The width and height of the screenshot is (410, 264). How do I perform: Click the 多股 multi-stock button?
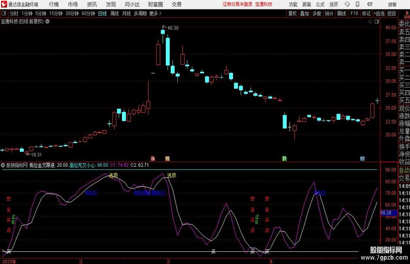tap(317, 13)
